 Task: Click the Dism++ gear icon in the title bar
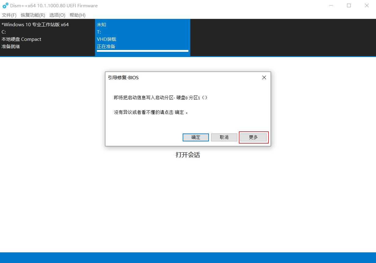5,5
